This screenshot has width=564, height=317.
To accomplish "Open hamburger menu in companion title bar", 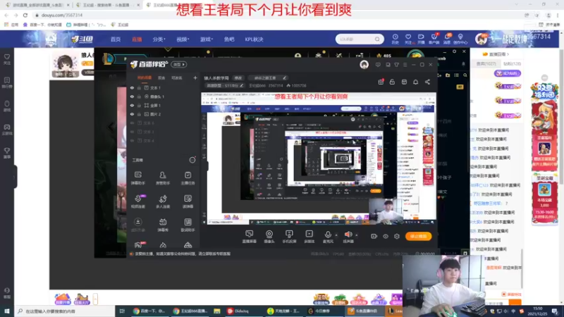I will tap(405, 65).
